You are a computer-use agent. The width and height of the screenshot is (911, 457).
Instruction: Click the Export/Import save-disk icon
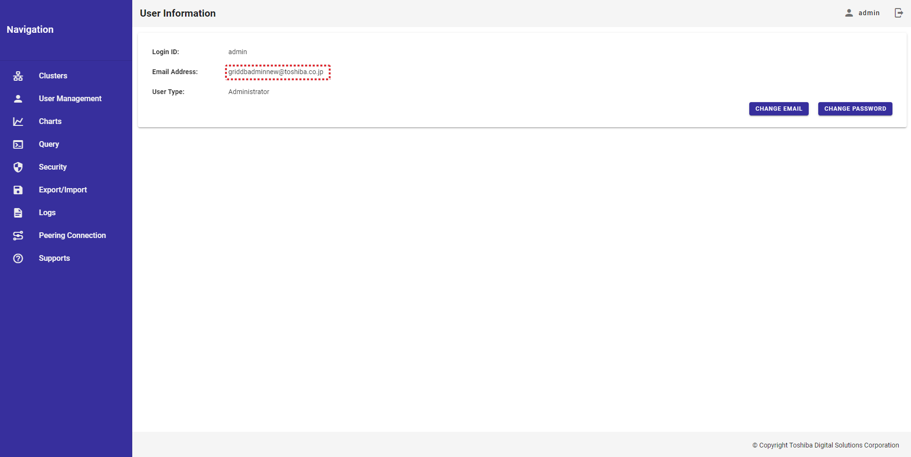18,190
